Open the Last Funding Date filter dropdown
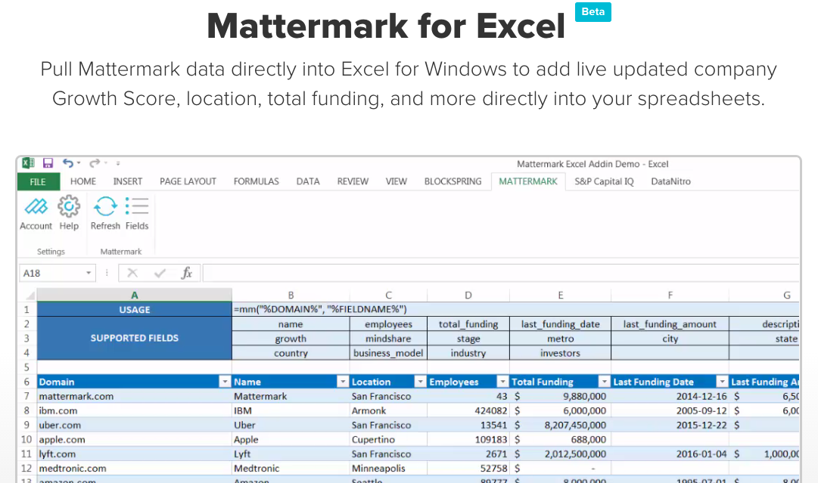Viewport: 818px width, 483px height. point(722,382)
